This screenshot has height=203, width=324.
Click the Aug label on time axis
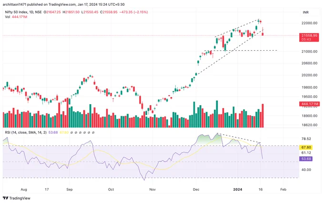(24, 189)
